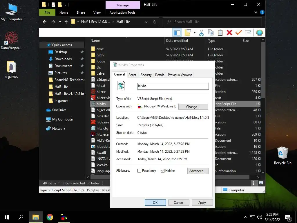Uncheck the Hidden attribute checkbox
The height and width of the screenshot is (223, 297).
(x=162, y=171)
